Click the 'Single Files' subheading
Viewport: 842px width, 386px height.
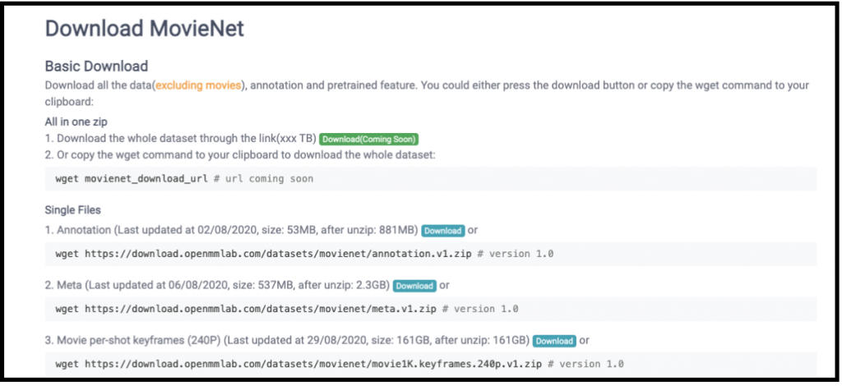point(73,209)
